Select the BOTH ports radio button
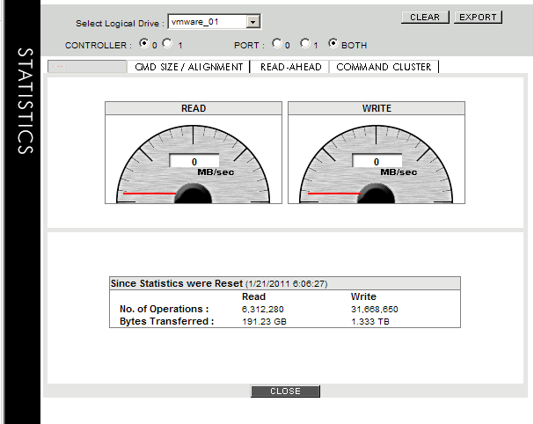Viewport: 534px width, 424px height. (333, 43)
